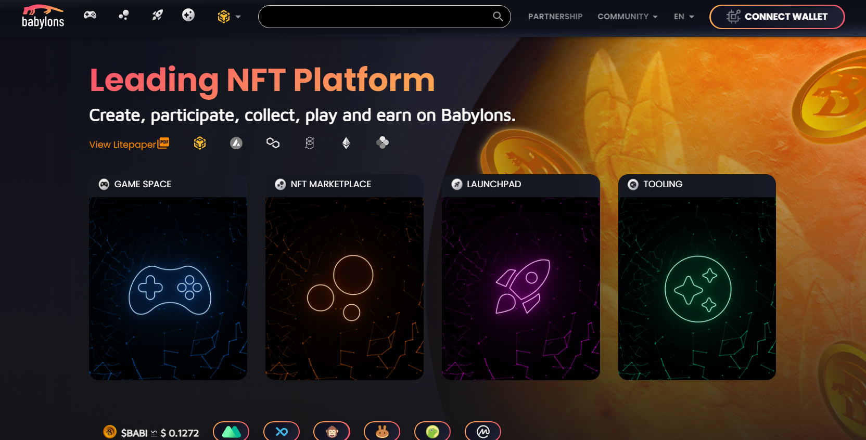Click the orange bubbles marketplace card image
The height and width of the screenshot is (440, 866).
345,289
